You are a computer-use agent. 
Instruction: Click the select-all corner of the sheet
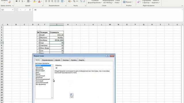[x=2, y=25]
